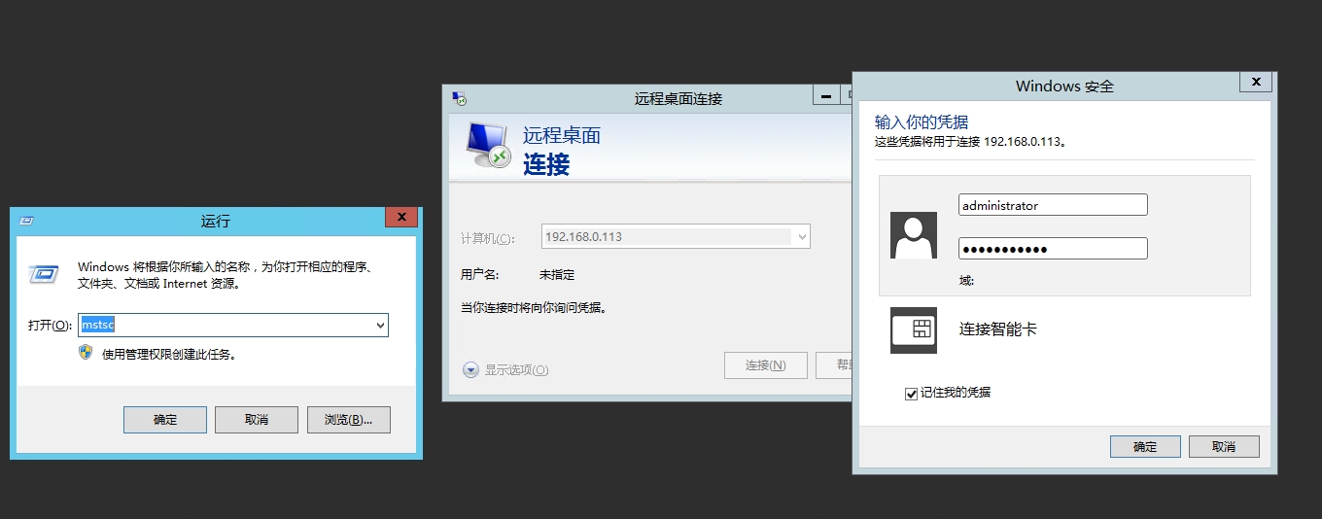This screenshot has height=519, width=1322.
Task: Close the Windows Security dialog
Action: tap(1256, 83)
